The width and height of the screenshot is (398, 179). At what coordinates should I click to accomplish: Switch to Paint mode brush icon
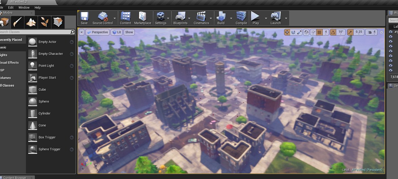pyautogui.click(x=18, y=22)
